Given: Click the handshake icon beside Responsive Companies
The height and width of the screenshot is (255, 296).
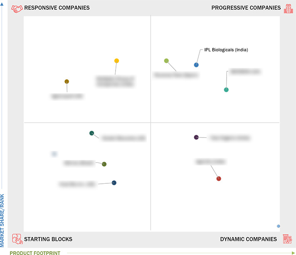Looking at the screenshot, I should [17, 8].
